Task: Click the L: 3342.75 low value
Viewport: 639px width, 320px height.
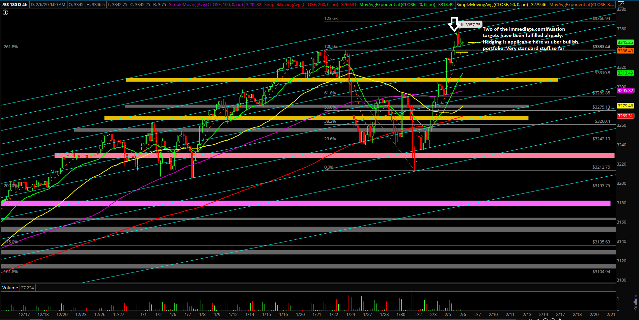Action: (118, 5)
